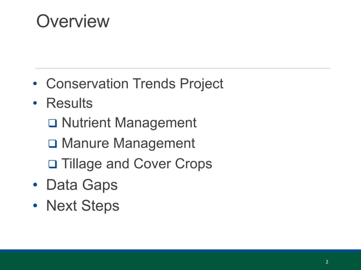The width and height of the screenshot is (361, 270).
Task: Click the Results bullet text
Action: point(69,103)
